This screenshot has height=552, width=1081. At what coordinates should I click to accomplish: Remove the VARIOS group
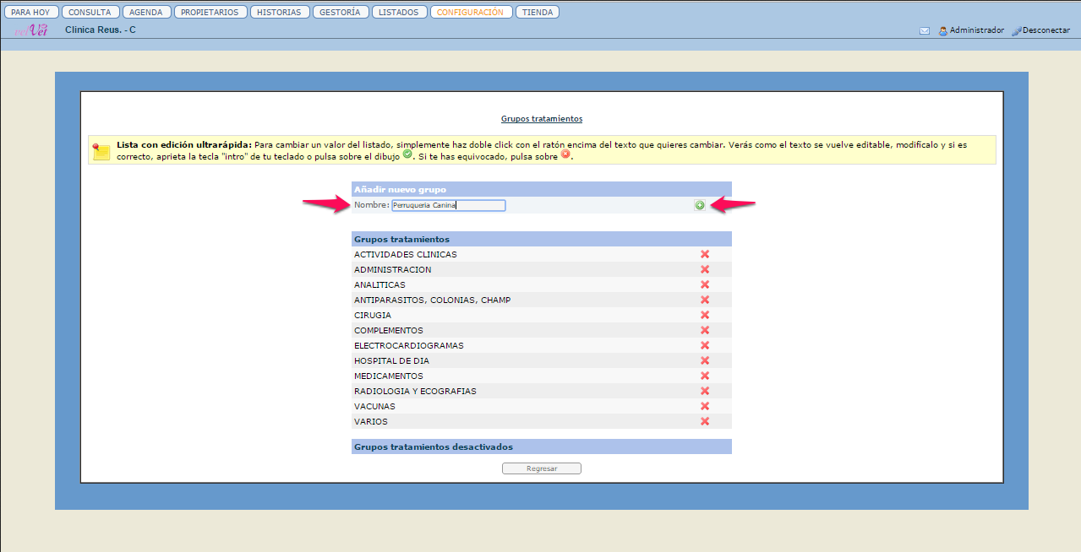click(x=705, y=421)
